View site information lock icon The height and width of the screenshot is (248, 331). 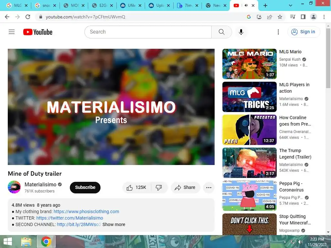(41, 17)
